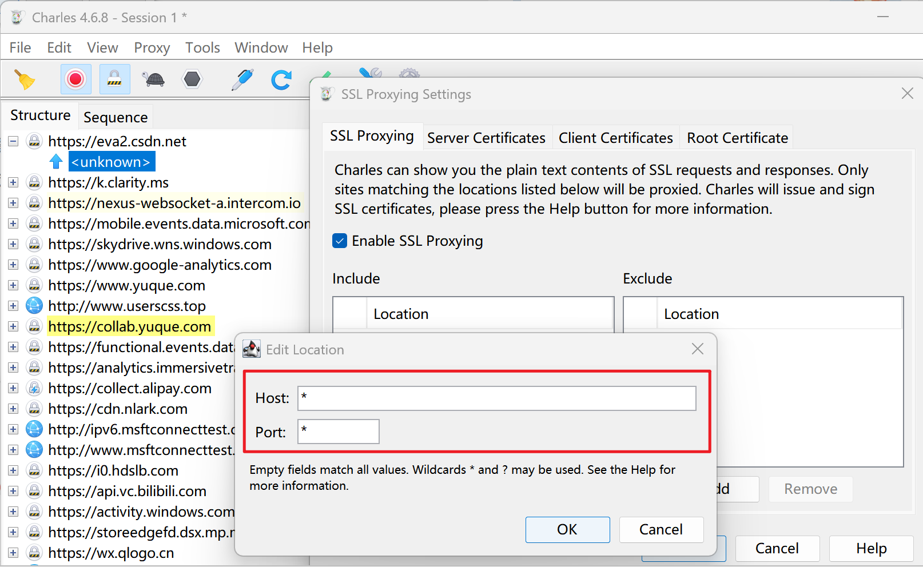This screenshot has height=567, width=923.
Task: Expand the wx.qlogo.cn node
Action: click(13, 553)
